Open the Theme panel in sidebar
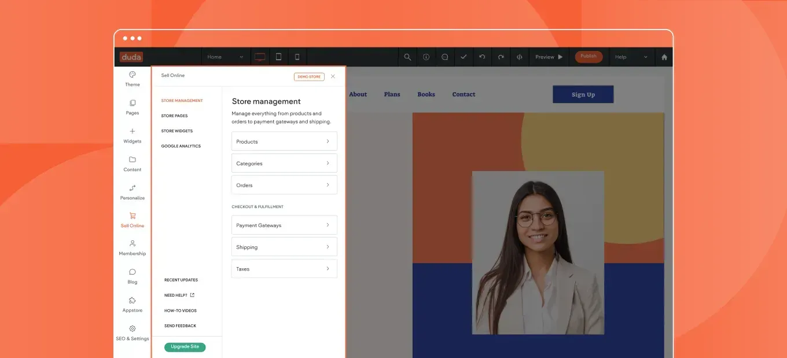The image size is (787, 358). point(133,79)
